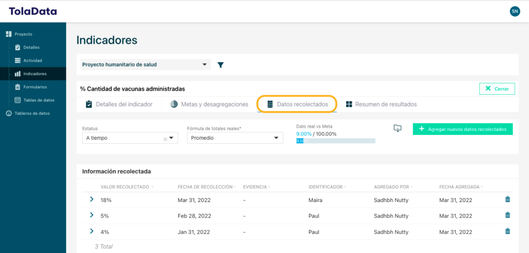This screenshot has width=529, height=253.
Task: Click the % Cantidad de vacunas administradas title
Action: pos(132,89)
